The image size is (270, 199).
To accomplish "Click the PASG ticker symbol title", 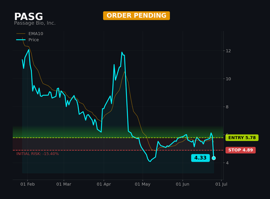I will click(x=29, y=17).
